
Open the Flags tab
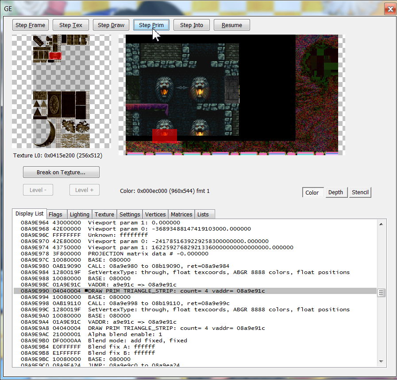pyautogui.click(x=55, y=215)
